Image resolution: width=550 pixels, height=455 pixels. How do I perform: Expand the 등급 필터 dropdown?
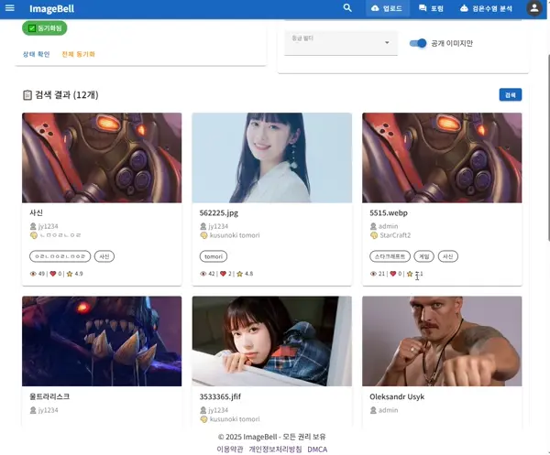339,42
